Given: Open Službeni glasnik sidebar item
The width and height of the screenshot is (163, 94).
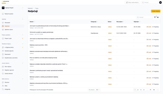Looking at the screenshot, I should 9,51.
